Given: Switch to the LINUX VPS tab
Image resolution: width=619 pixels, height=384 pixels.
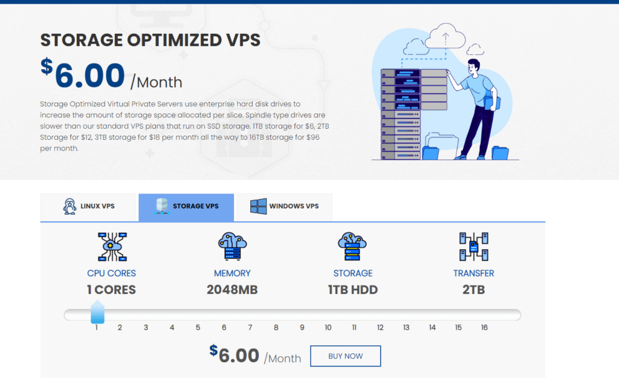Looking at the screenshot, I should (89, 206).
